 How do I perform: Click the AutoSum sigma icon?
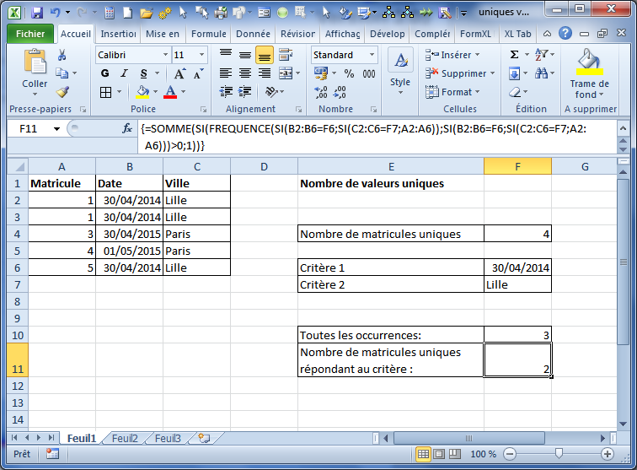point(514,55)
